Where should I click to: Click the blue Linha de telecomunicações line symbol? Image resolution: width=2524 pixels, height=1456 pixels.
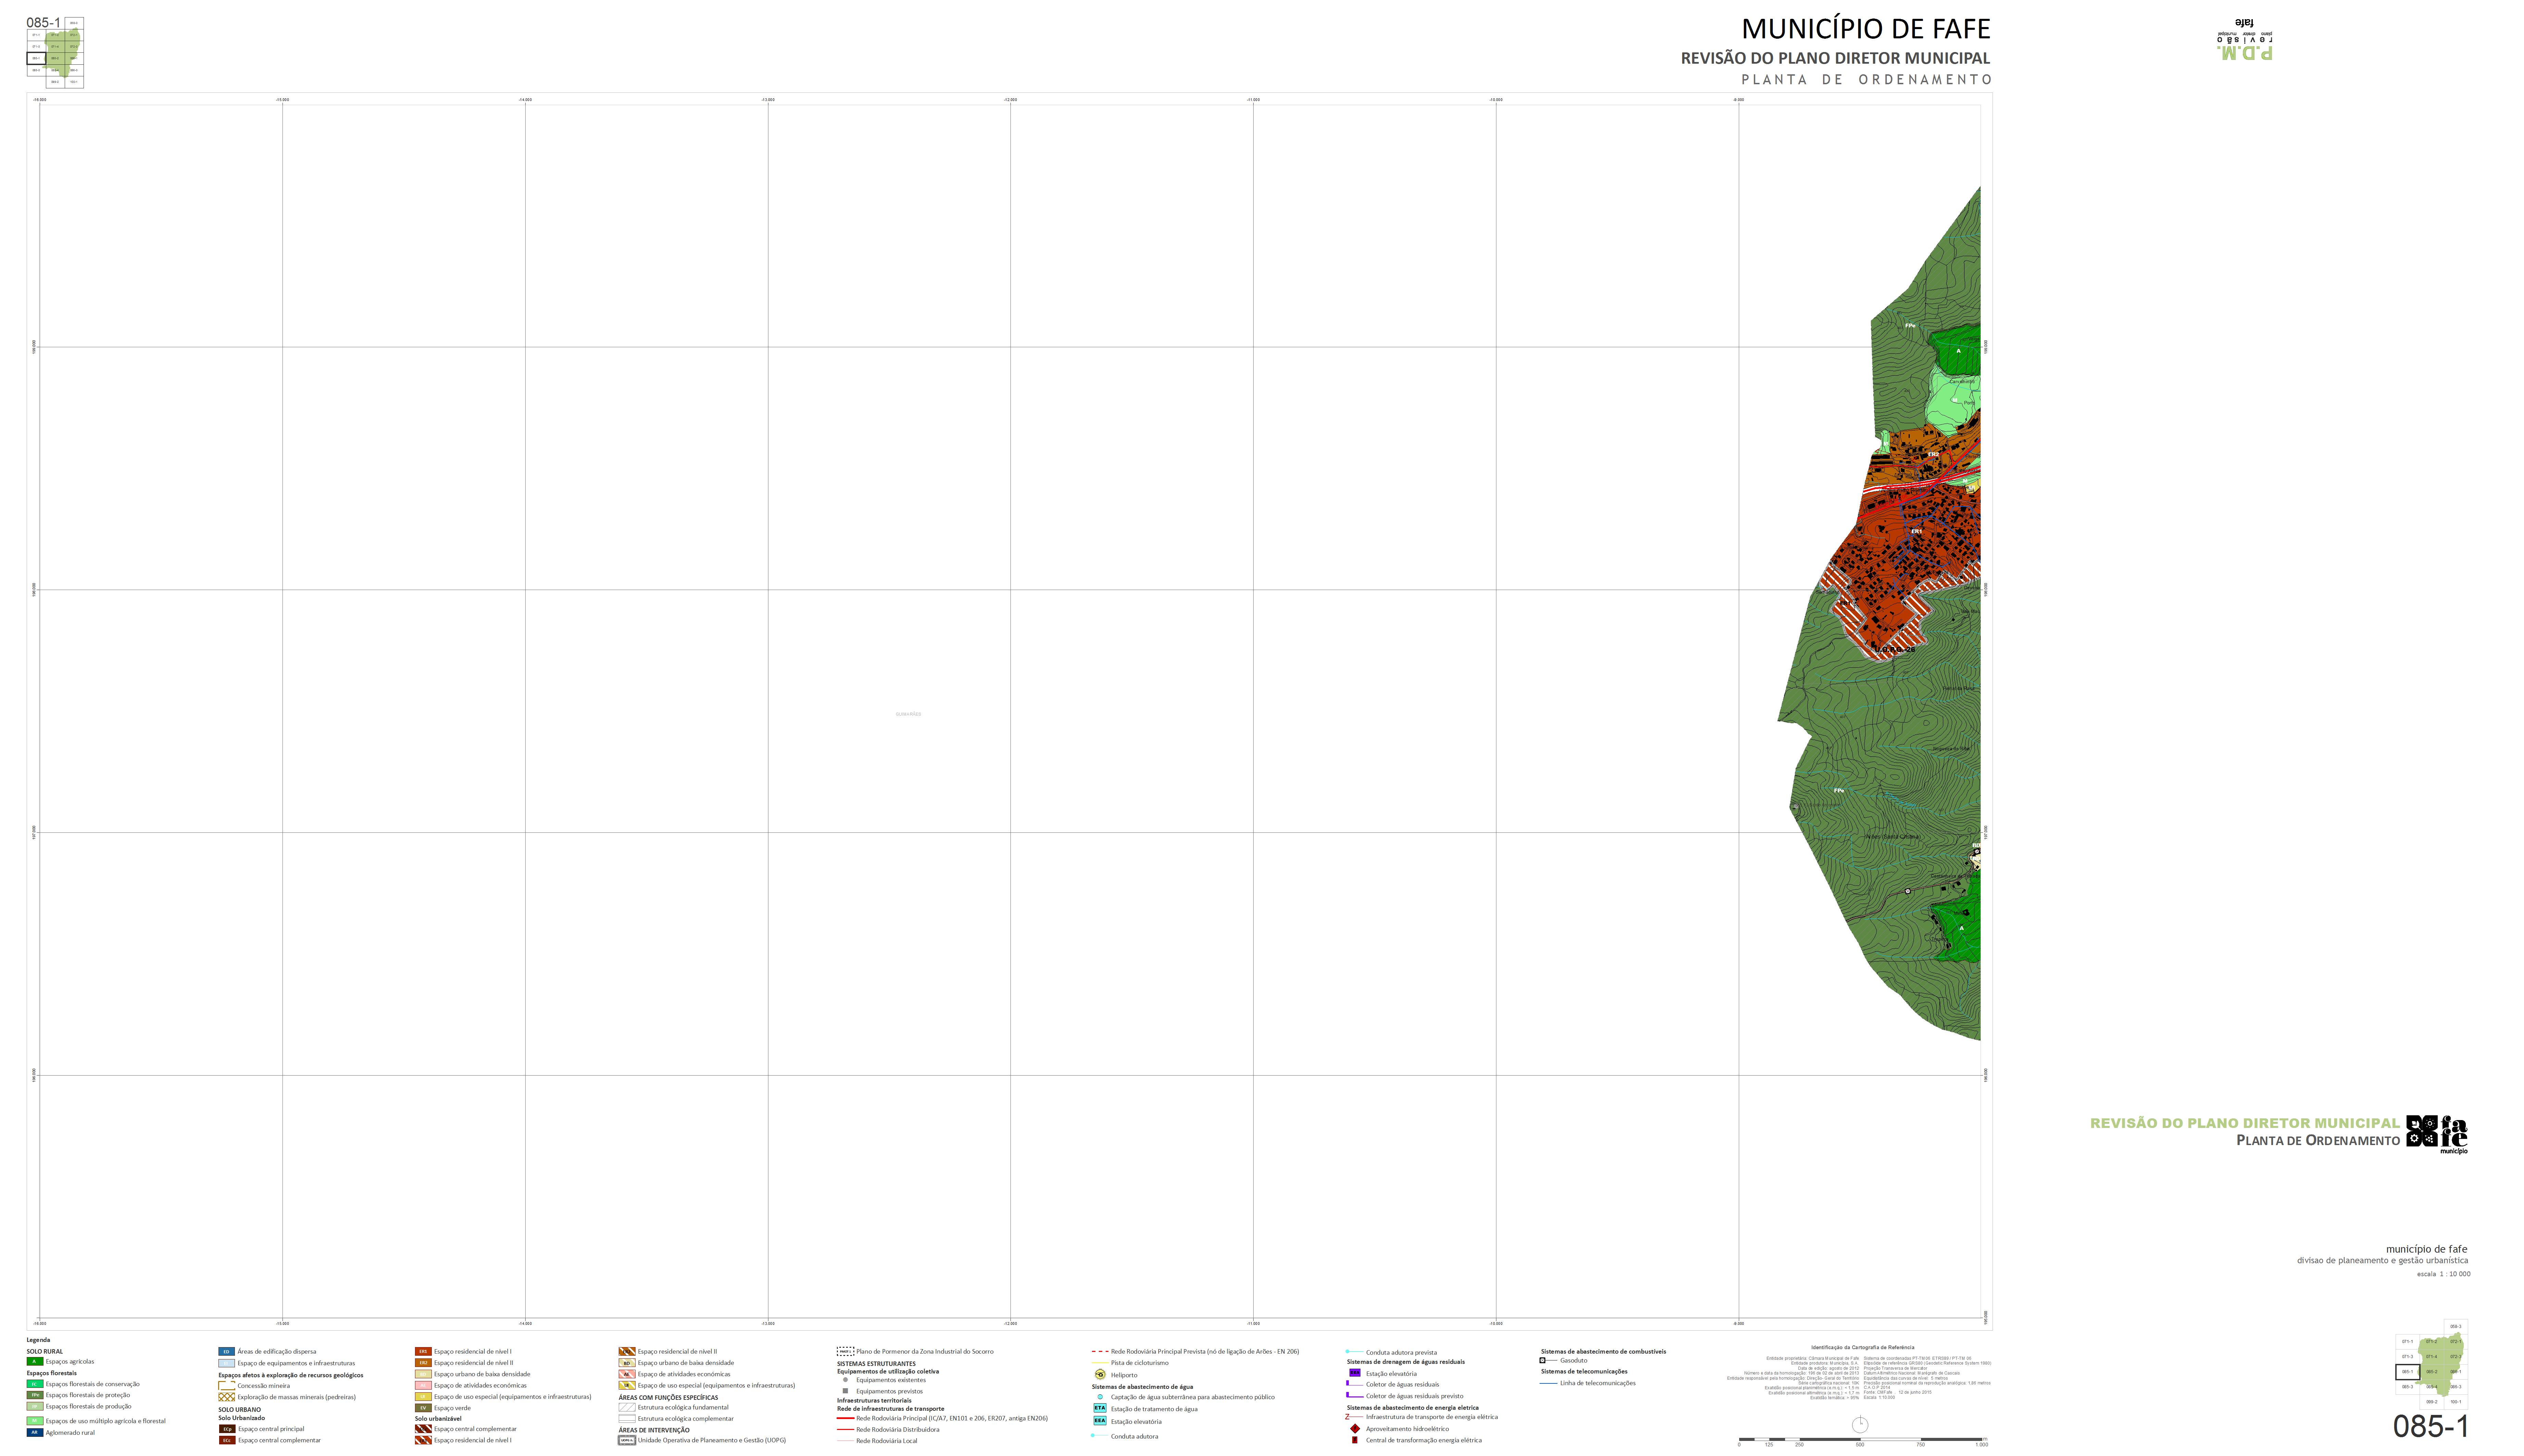point(1549,1383)
